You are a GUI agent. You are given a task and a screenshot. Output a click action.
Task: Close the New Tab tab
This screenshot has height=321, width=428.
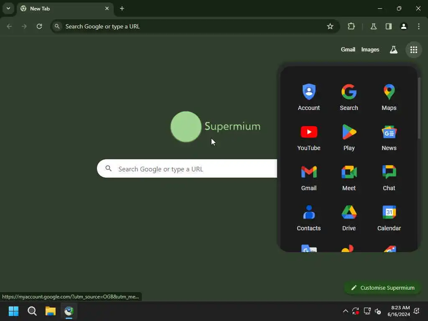click(107, 8)
